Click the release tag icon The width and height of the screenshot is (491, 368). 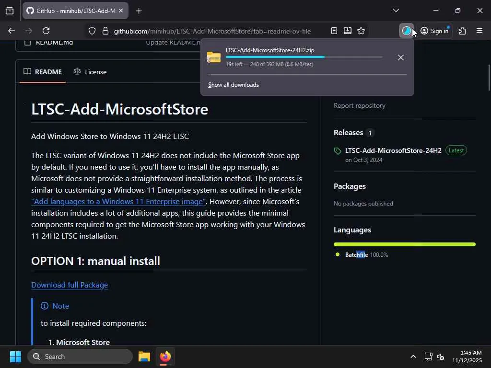point(338,151)
